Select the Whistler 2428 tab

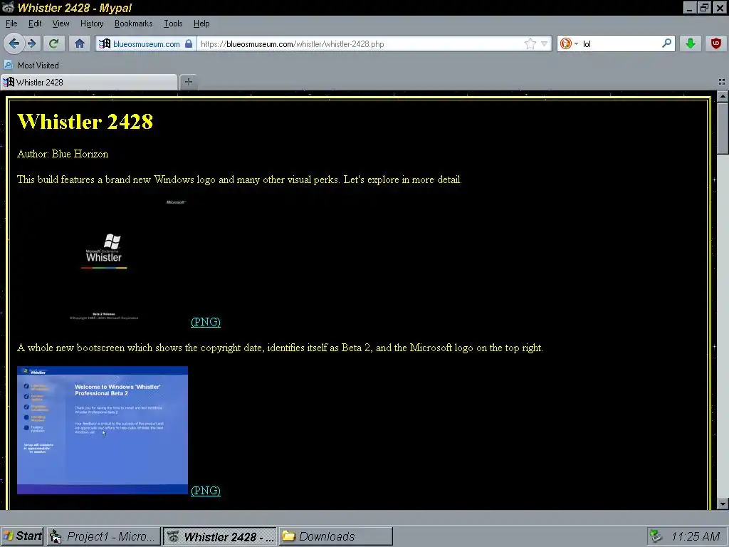[88, 83]
